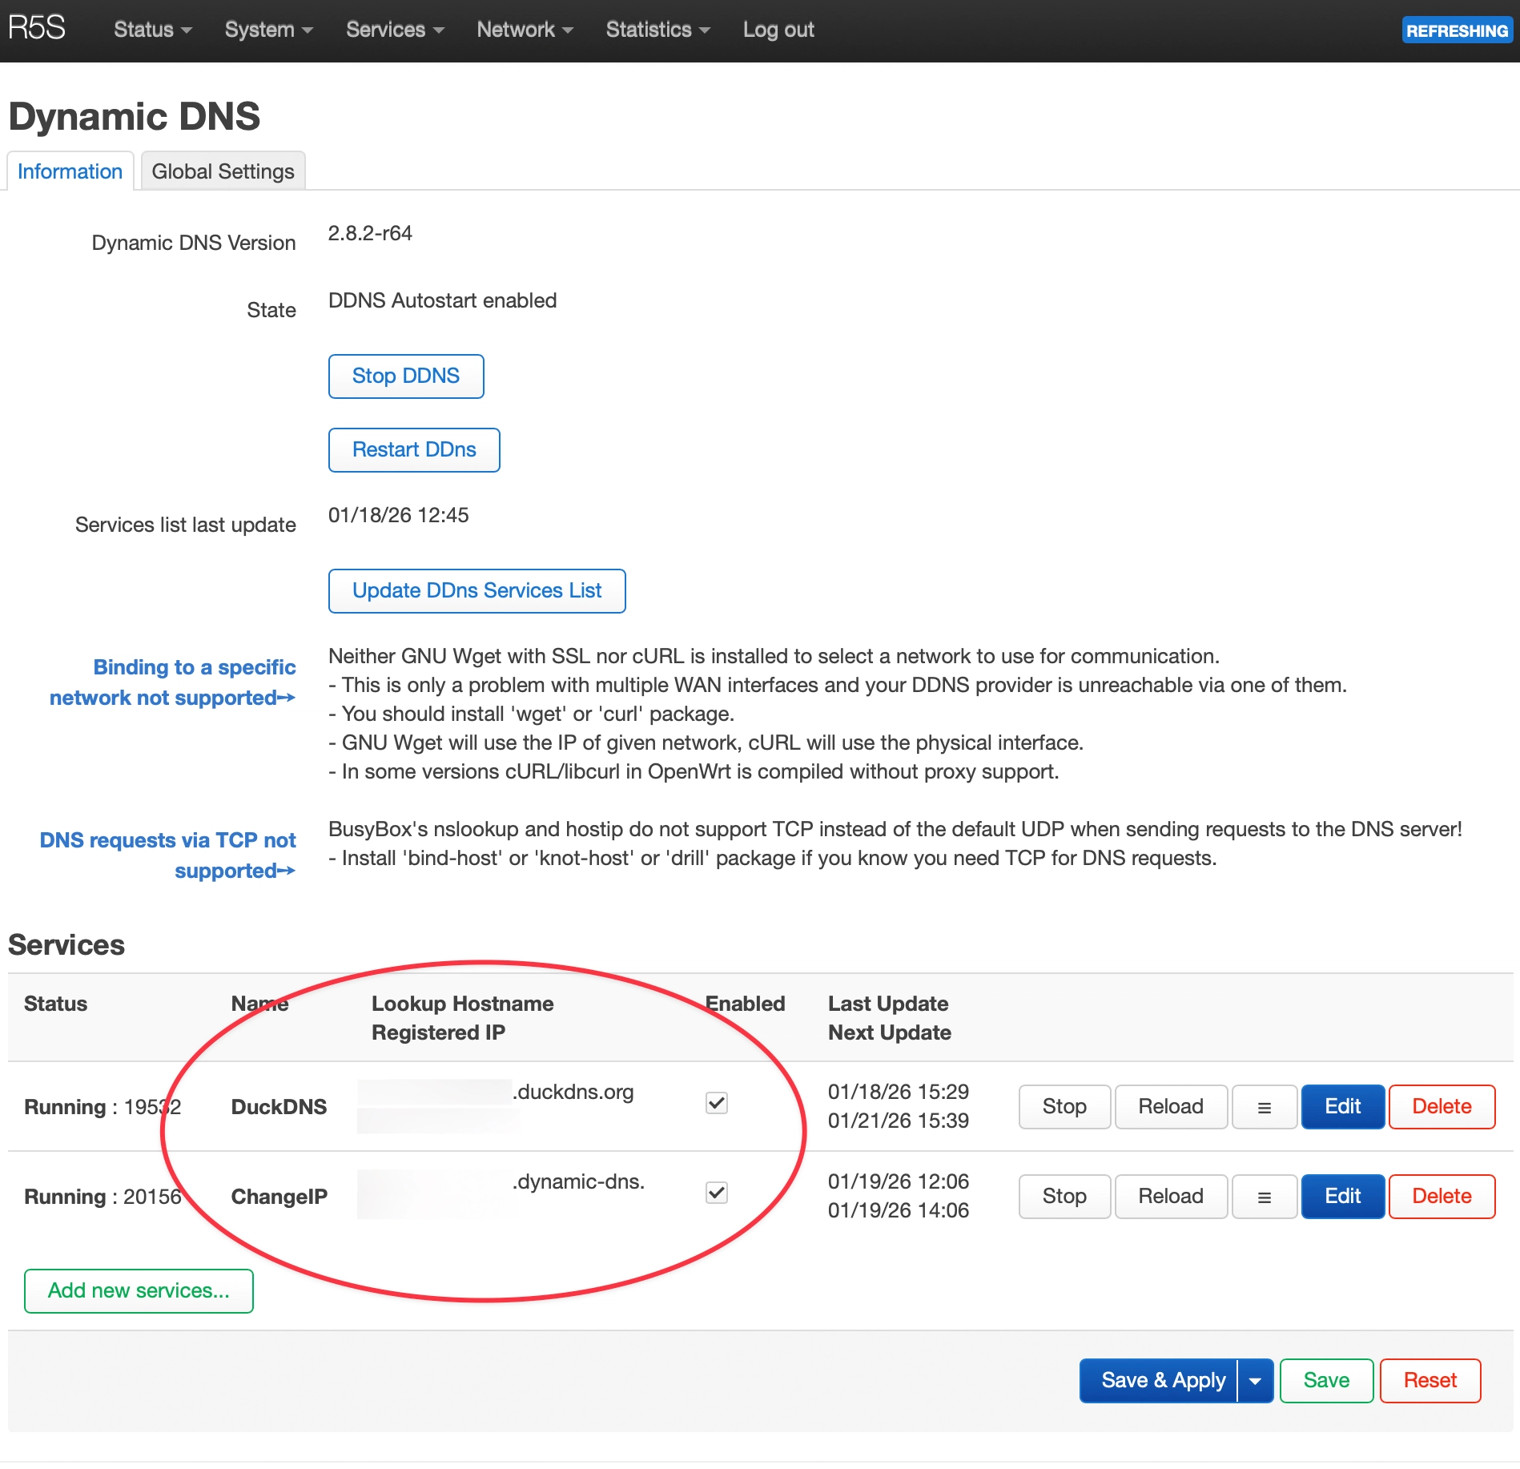Viewport: 1520px width, 1469px height.
Task: Open the Services dropdown menu
Action: pos(395,30)
